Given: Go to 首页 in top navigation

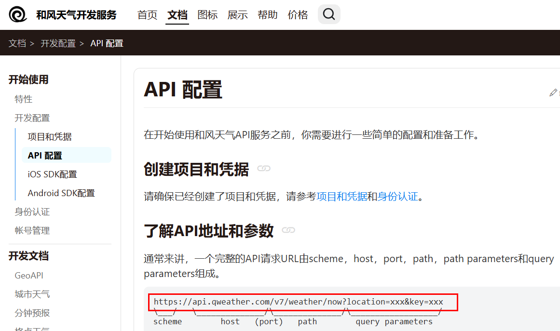Looking at the screenshot, I should click(147, 15).
